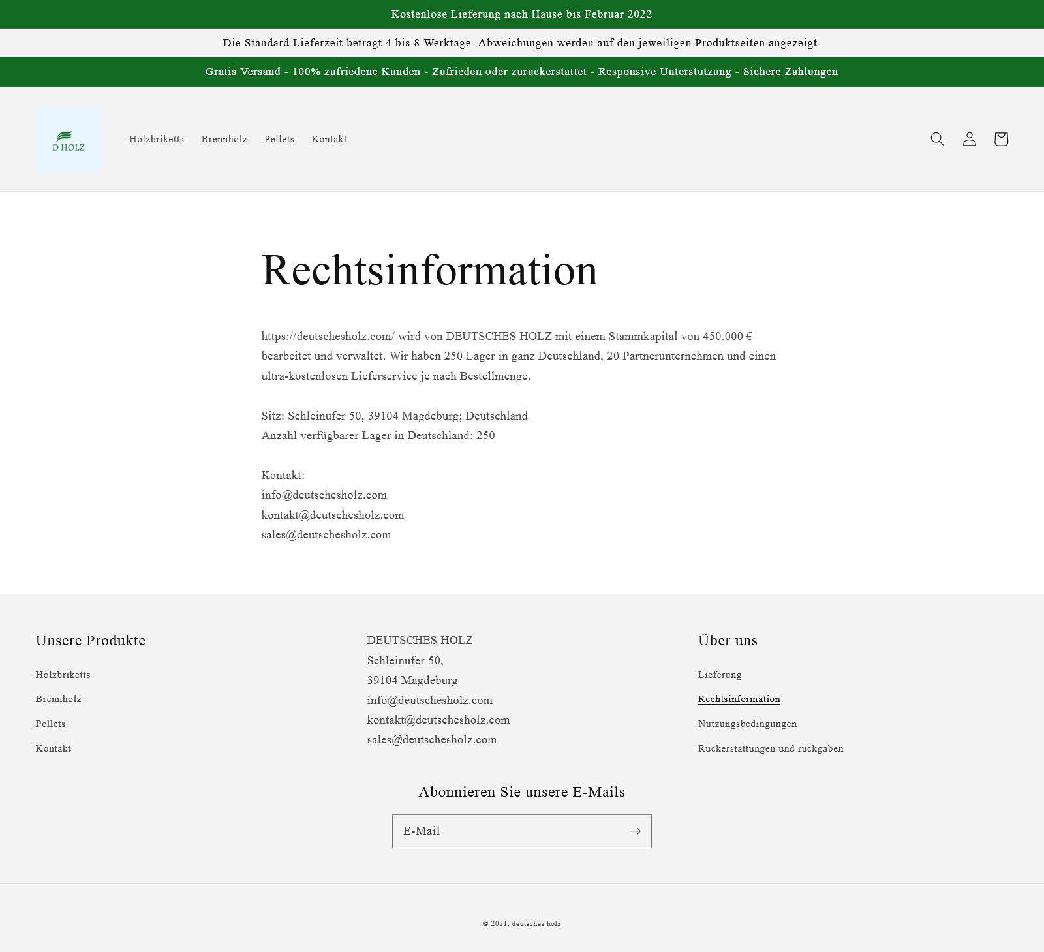The height and width of the screenshot is (952, 1044).
Task: Open Brennholz in the header menu
Action: coord(224,139)
